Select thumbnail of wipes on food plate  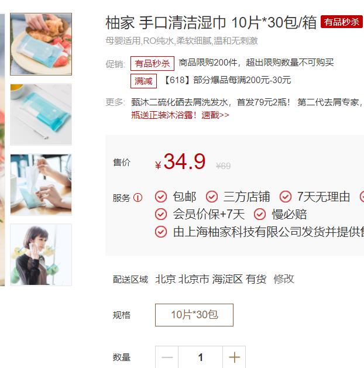41,44
